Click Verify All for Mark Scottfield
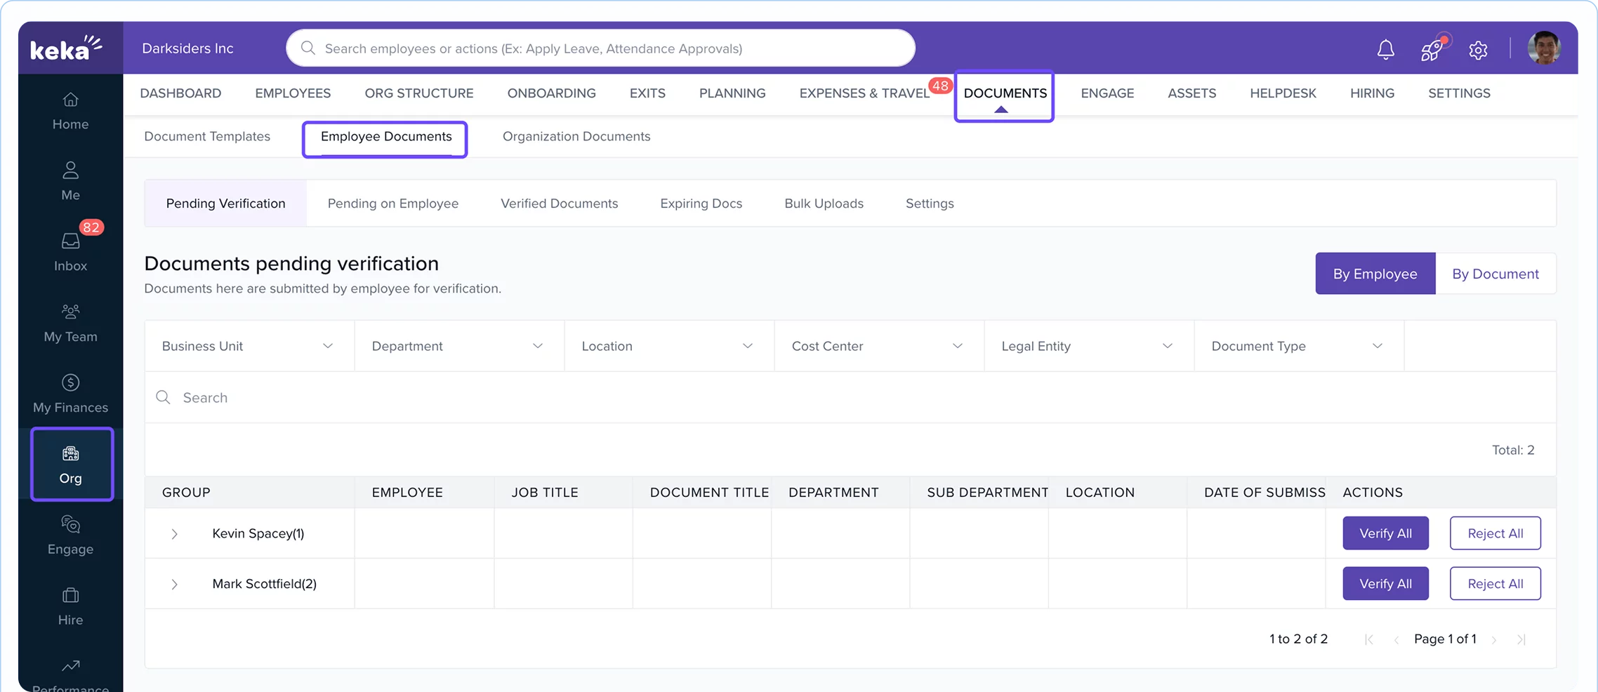This screenshot has width=1598, height=692. pyautogui.click(x=1385, y=584)
